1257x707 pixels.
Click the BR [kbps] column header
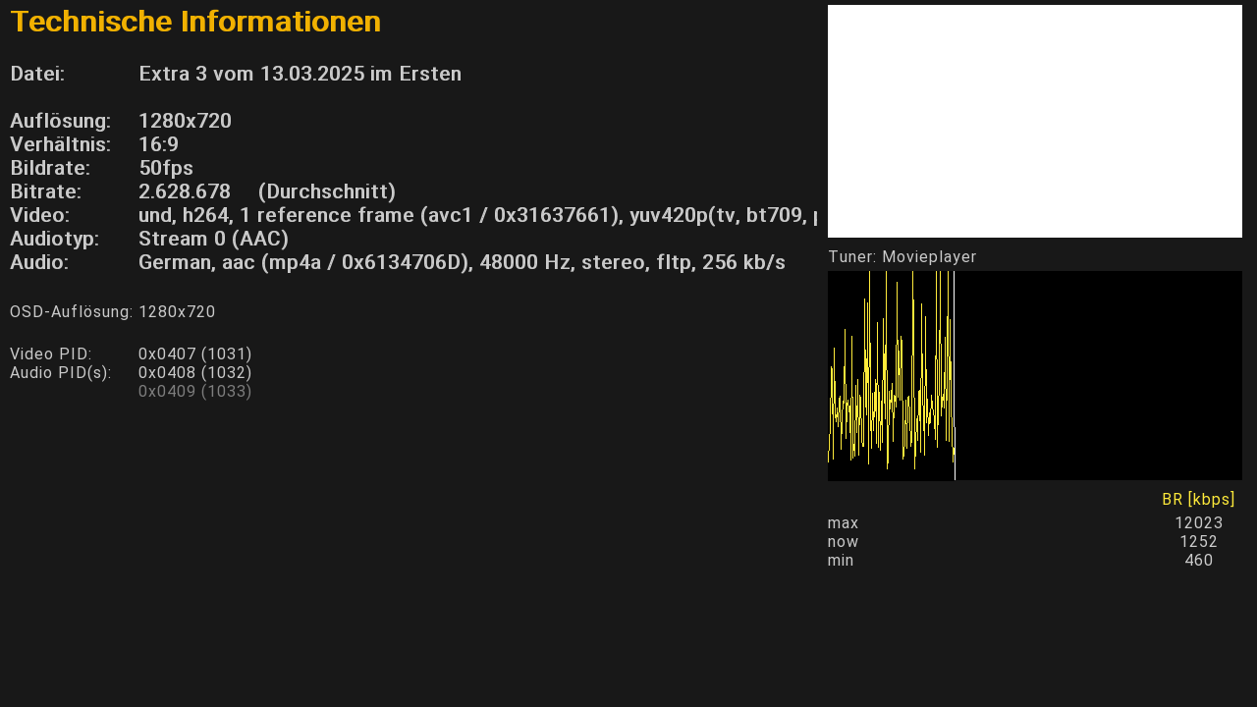(1198, 500)
